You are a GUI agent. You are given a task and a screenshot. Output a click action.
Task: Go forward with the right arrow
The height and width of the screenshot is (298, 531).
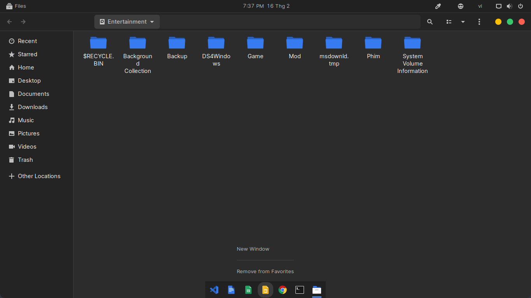pyautogui.click(x=23, y=22)
